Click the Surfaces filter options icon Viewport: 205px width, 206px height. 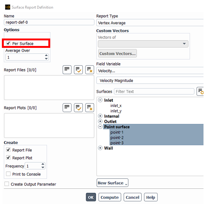(x=200, y=91)
